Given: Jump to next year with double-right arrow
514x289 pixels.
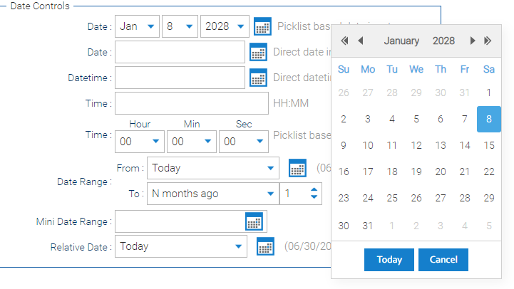Looking at the screenshot, I should click(488, 41).
